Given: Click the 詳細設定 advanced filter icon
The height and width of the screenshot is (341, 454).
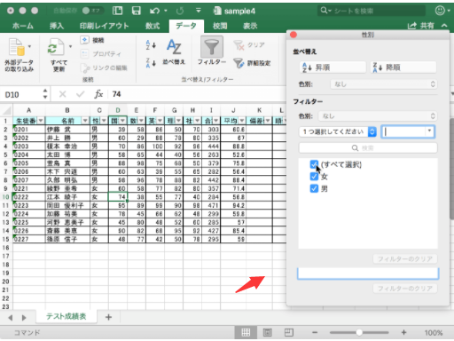Looking at the screenshot, I should pyautogui.click(x=239, y=63).
